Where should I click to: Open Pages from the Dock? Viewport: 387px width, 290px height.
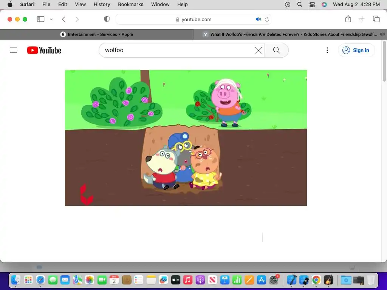pyautogui.click(x=249, y=280)
